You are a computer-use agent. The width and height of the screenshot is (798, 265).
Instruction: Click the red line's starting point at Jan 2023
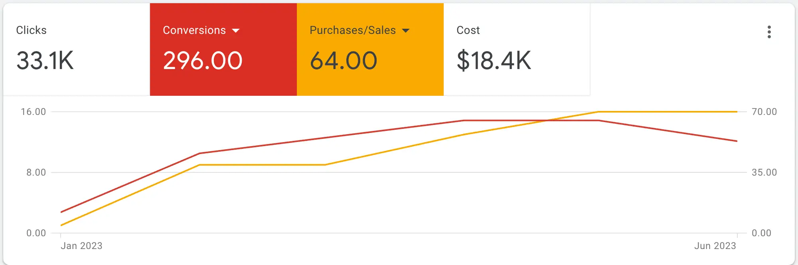click(61, 212)
